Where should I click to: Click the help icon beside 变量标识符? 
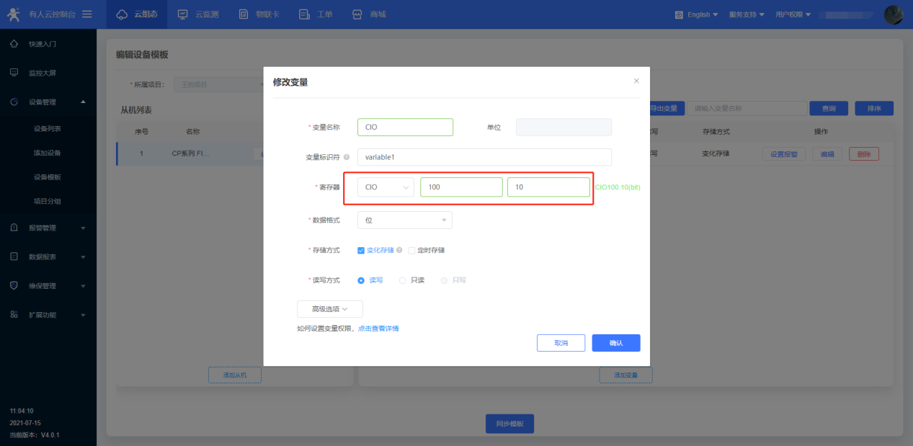347,157
